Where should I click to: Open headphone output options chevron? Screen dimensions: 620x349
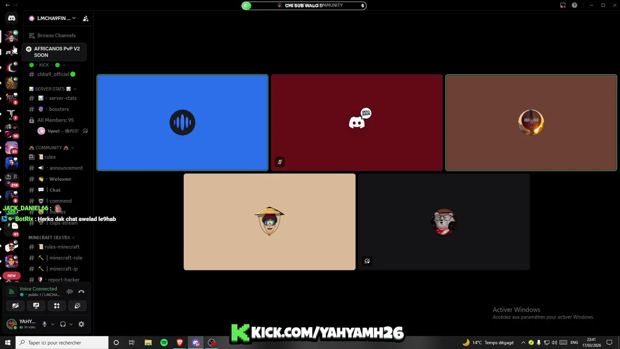(71, 324)
